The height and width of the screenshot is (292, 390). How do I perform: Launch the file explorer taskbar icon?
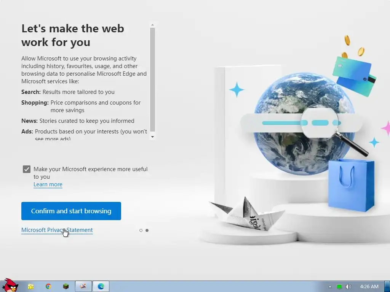tap(30, 287)
